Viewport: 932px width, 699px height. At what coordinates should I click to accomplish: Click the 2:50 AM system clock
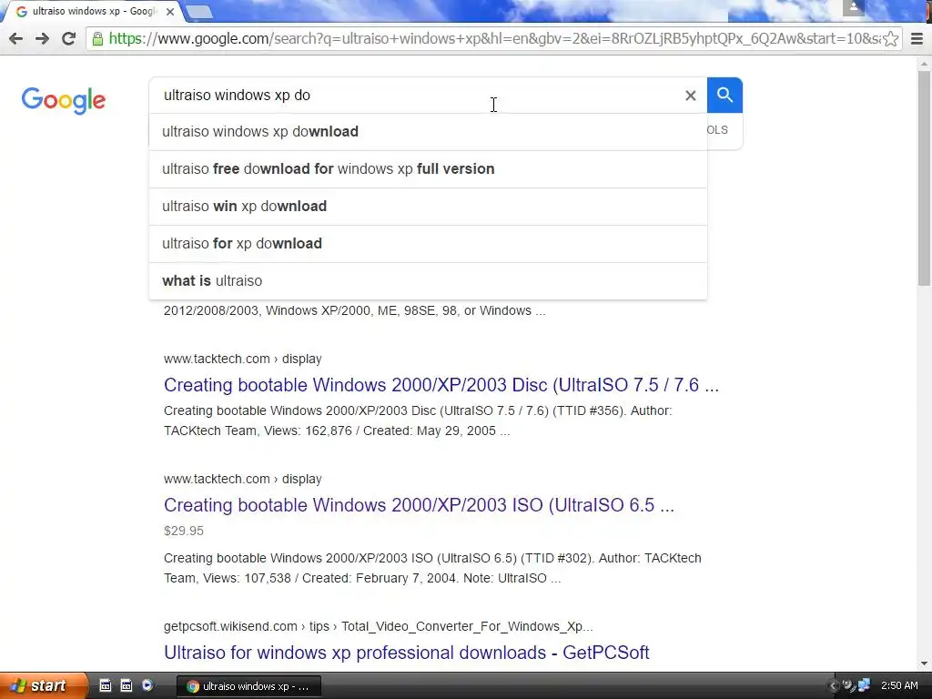[899, 685]
